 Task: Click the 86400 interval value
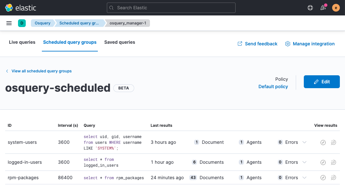[65, 178]
